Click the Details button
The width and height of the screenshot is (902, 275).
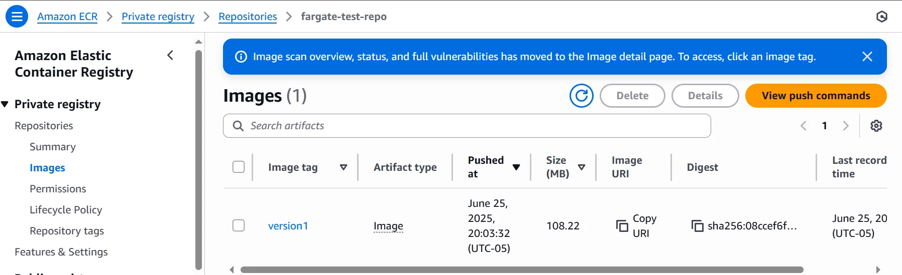(705, 96)
